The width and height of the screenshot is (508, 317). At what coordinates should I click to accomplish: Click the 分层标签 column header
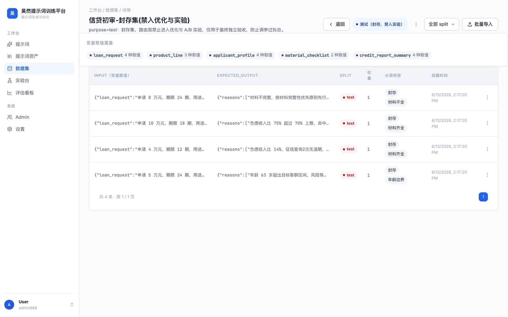point(393,76)
